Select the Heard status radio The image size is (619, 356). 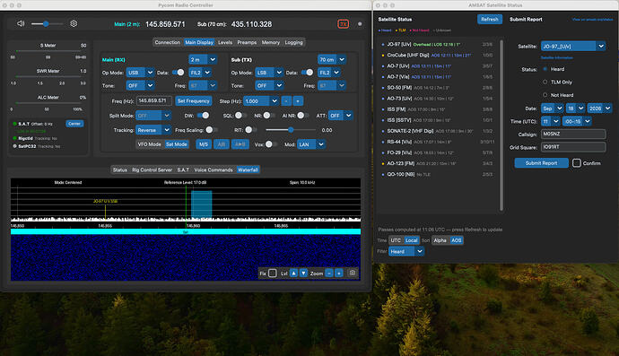coord(545,69)
